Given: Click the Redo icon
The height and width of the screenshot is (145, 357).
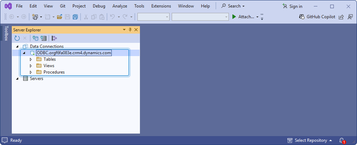Looking at the screenshot, I should tap(125, 17).
